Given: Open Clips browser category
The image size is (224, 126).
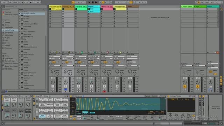Looking at the screenshot, I should tap(6, 40).
